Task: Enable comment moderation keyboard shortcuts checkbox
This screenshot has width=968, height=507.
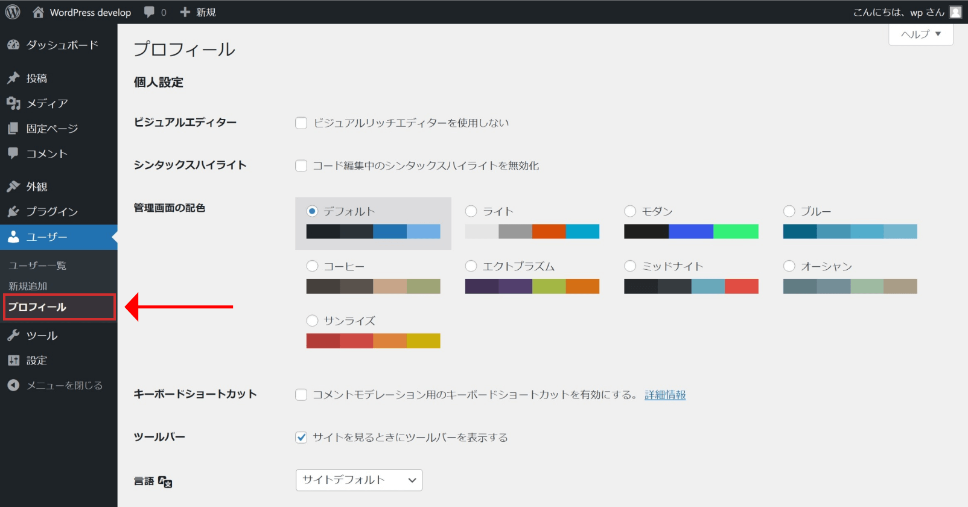Action: coord(301,395)
